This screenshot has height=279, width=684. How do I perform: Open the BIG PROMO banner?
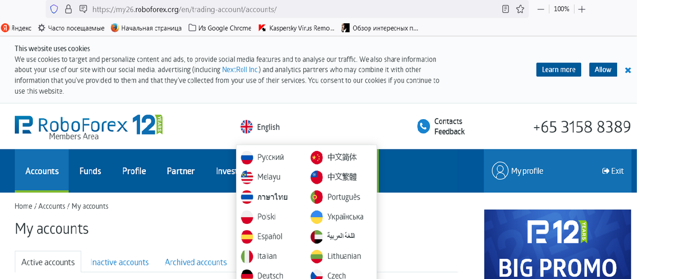(x=557, y=244)
